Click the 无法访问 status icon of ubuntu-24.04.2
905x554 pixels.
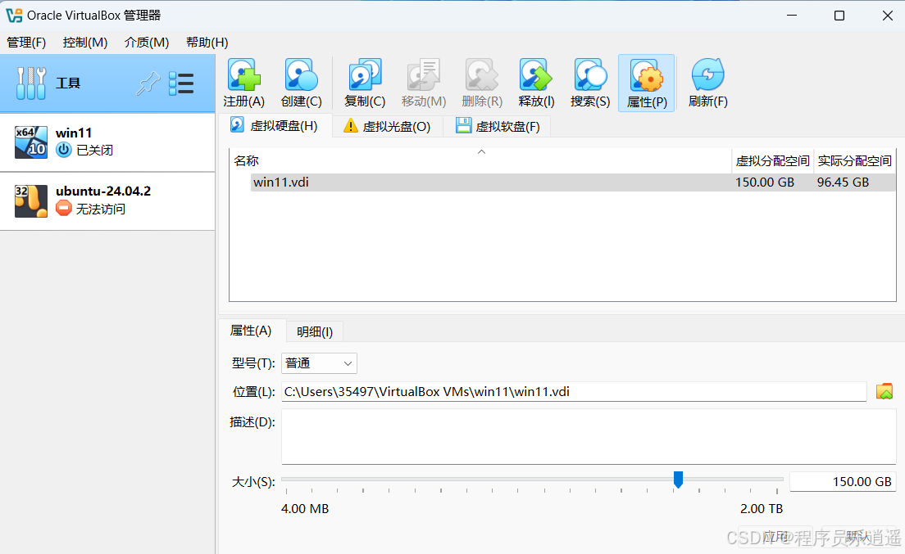[x=63, y=209]
